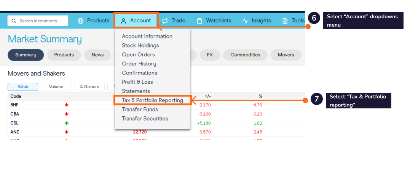Click ANZ percent value -2.45
Screen dimensions: 410x170
pos(257,132)
